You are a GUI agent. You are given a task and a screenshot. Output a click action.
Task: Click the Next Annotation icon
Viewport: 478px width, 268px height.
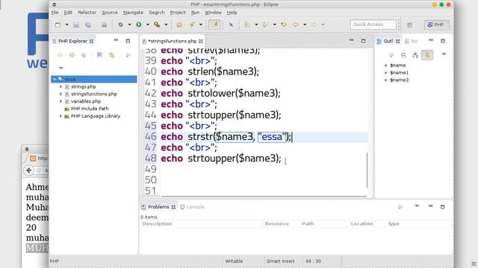[247, 25]
